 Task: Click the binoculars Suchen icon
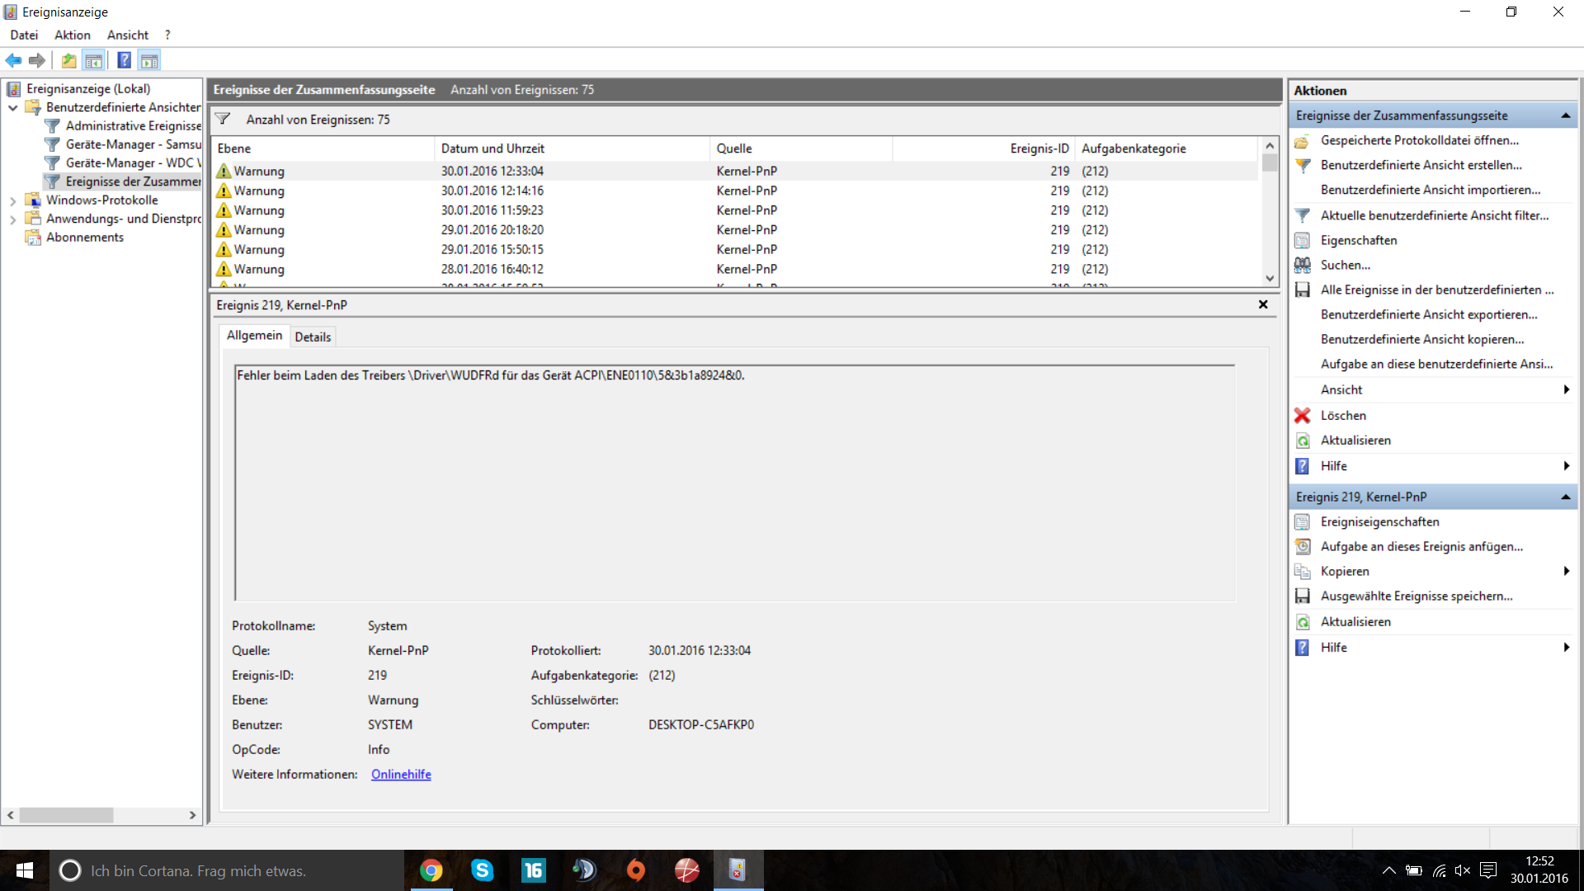tap(1303, 265)
